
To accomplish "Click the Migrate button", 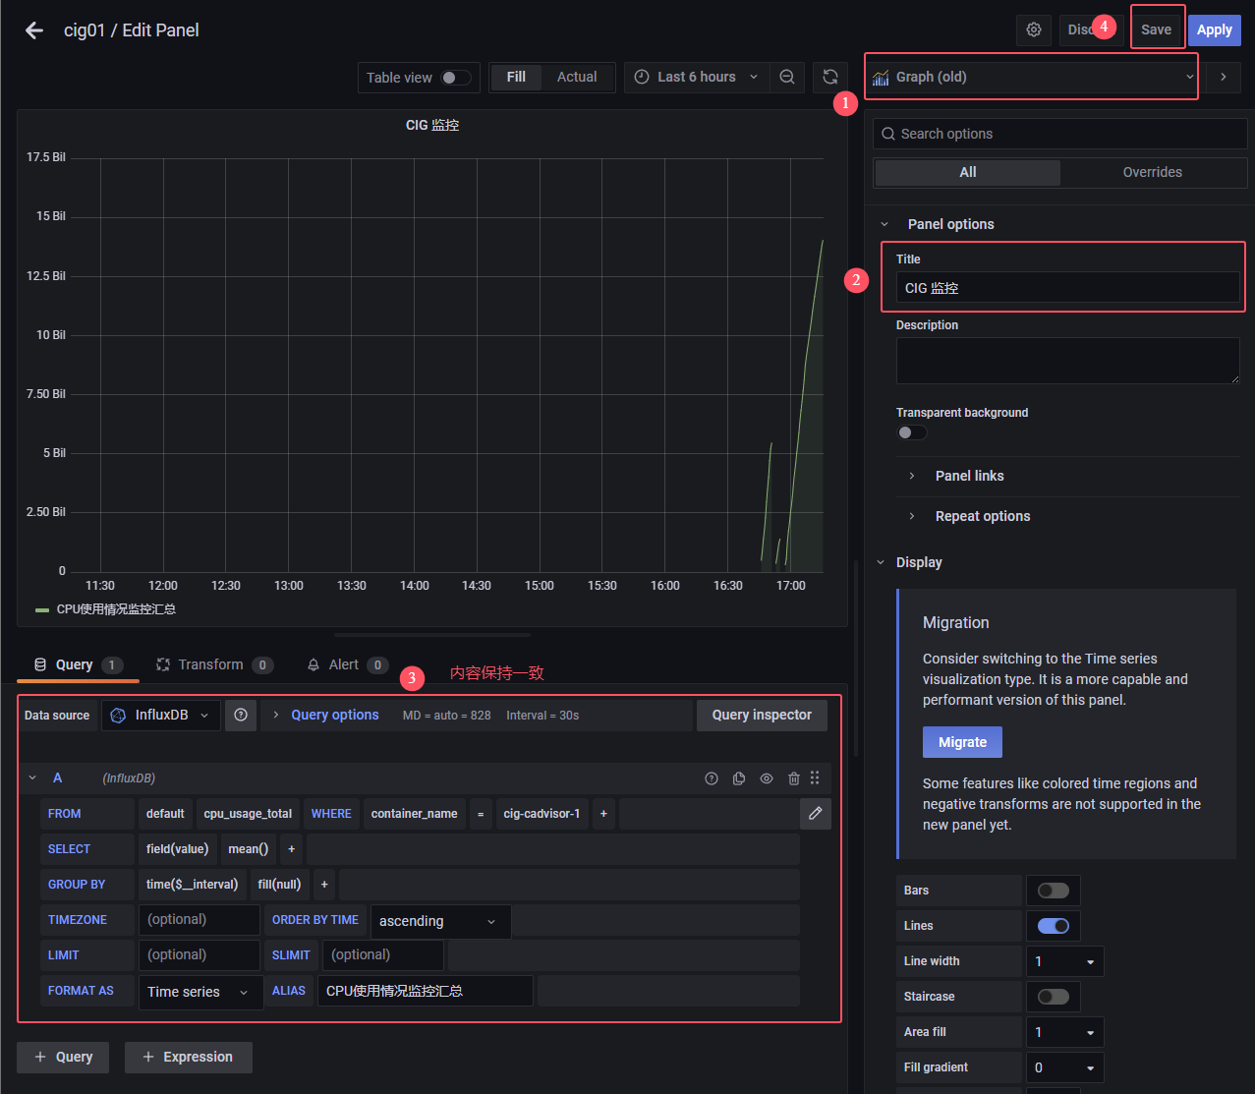I will pyautogui.click(x=962, y=742).
